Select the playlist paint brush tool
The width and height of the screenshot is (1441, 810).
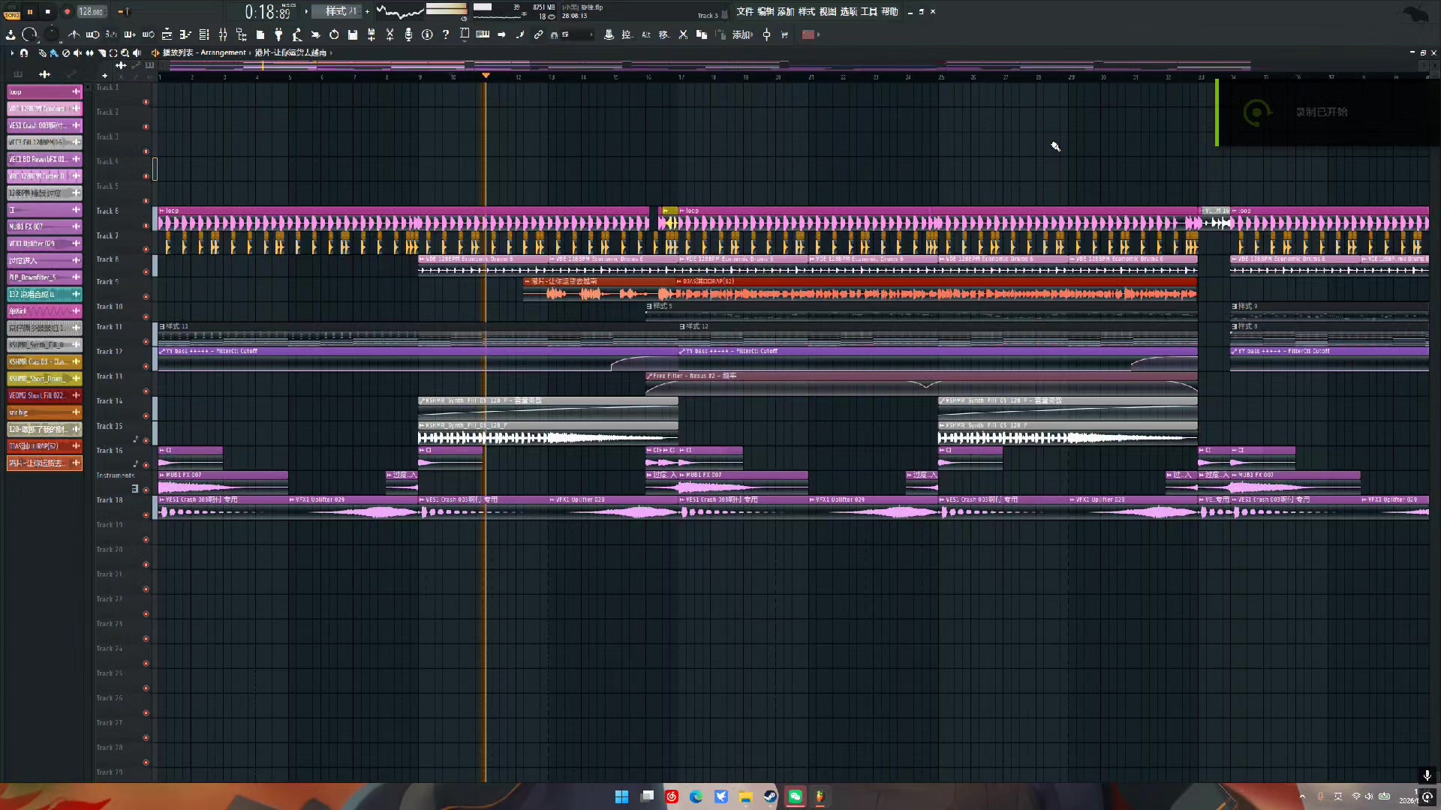pos(54,53)
